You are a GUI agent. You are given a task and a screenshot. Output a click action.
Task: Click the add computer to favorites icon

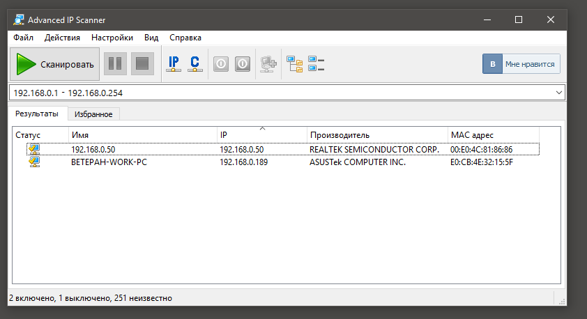(268, 64)
